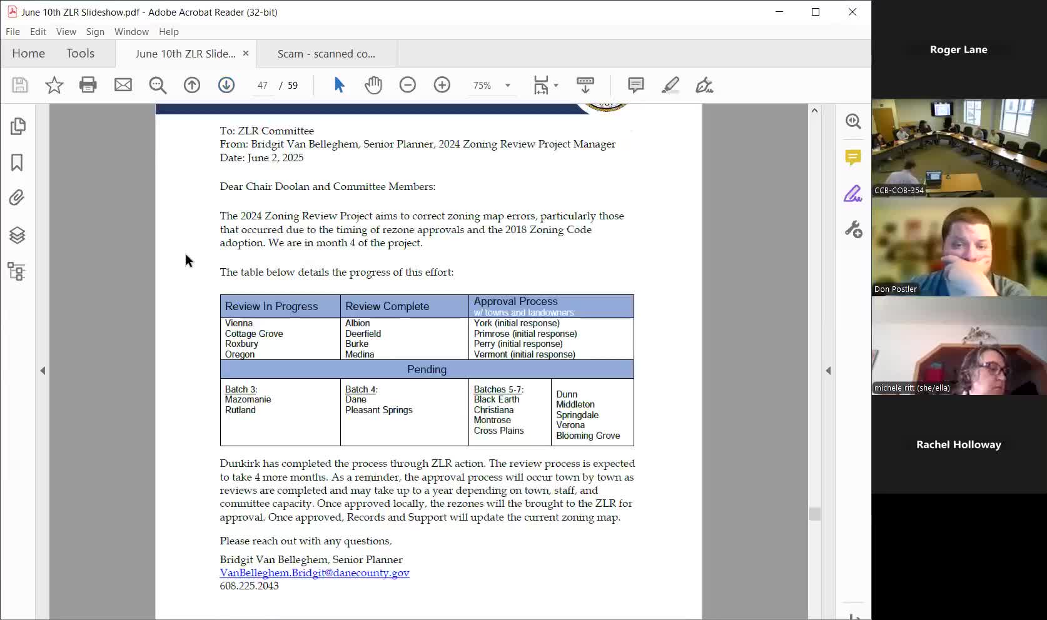Open the Bookmarks panel icon
Screen dimensions: 1047x620
[17, 162]
